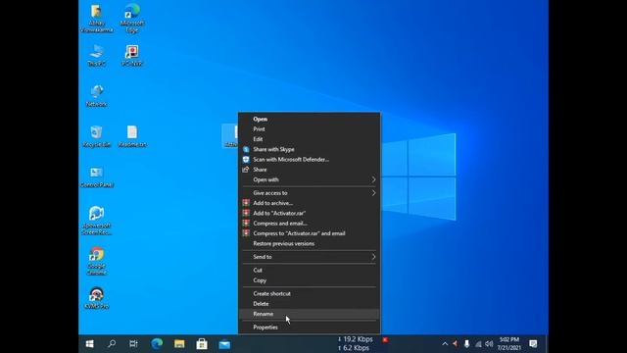Click the volume speaker tray icon
This screenshot has height=353, width=627.
489,344
